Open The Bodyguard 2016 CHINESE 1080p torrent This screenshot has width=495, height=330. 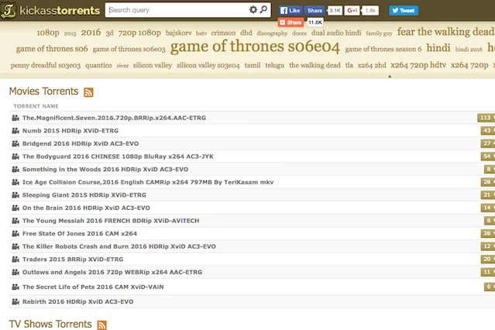pyautogui.click(x=118, y=156)
